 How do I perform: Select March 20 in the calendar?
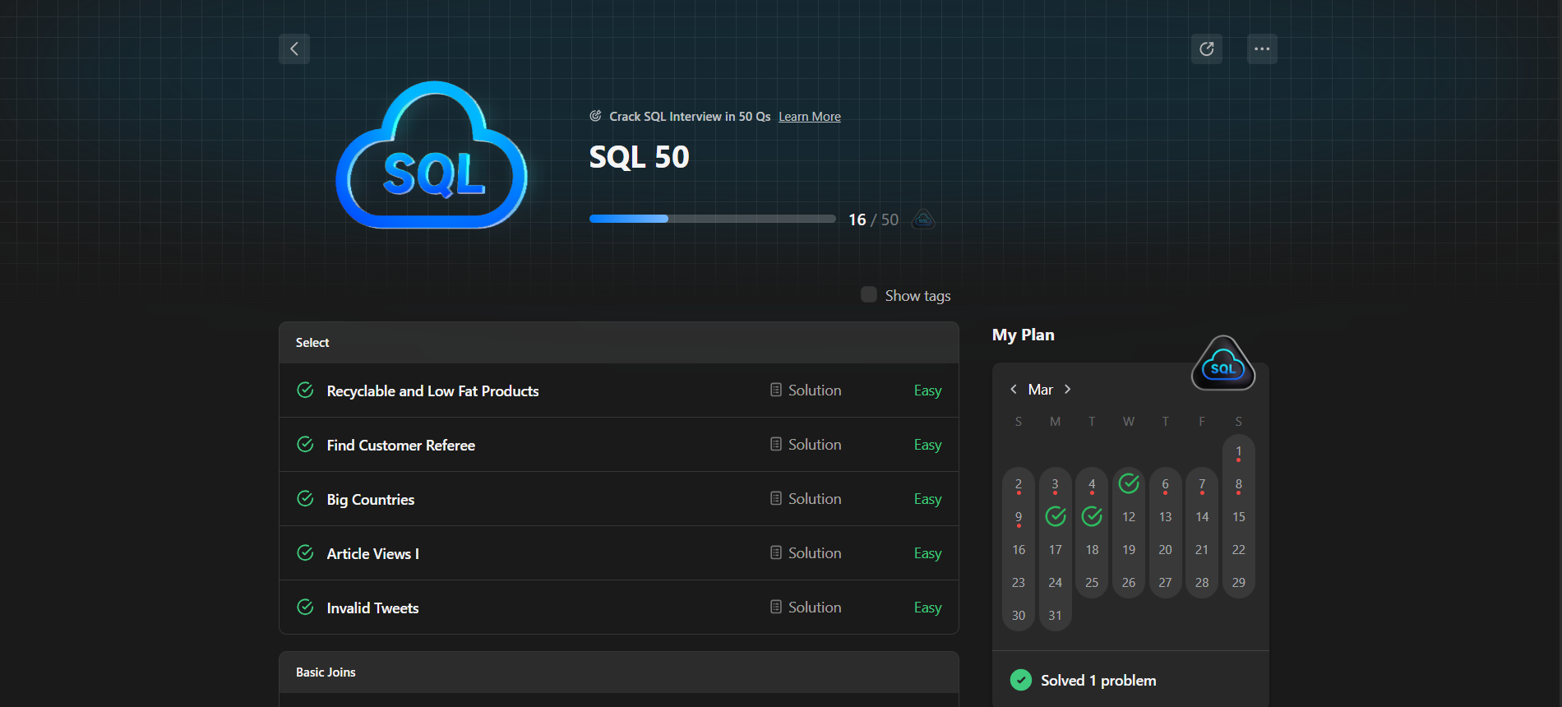pos(1165,550)
